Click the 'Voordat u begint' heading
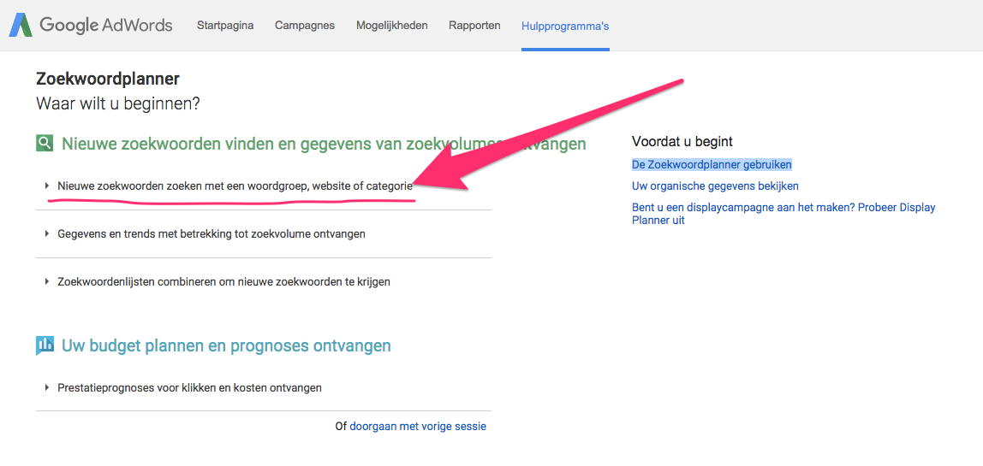Screen dimensions: 983x466 pyautogui.click(x=682, y=142)
